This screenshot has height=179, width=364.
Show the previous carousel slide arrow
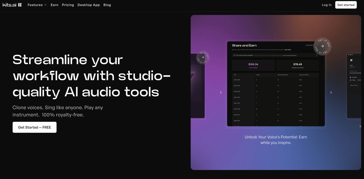click(221, 92)
